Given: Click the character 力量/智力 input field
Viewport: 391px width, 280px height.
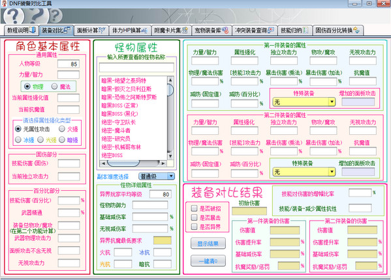Looking at the screenshot, I should coord(69,75).
